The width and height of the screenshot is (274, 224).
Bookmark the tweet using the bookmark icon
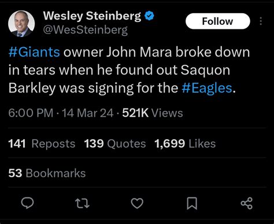point(192,203)
